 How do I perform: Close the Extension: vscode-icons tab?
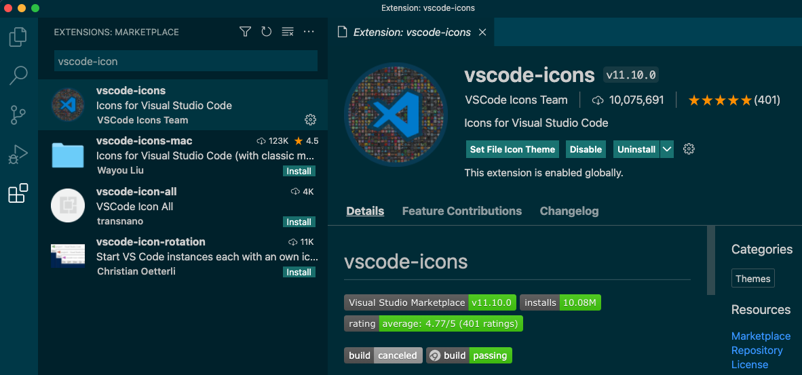tap(482, 32)
